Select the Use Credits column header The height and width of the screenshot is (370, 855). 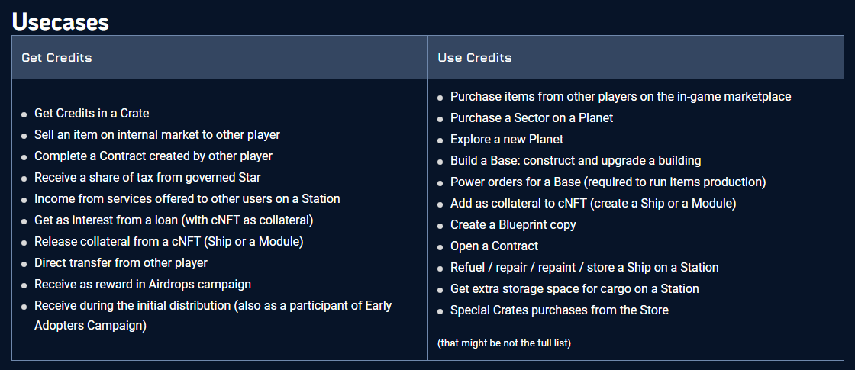tap(635, 57)
